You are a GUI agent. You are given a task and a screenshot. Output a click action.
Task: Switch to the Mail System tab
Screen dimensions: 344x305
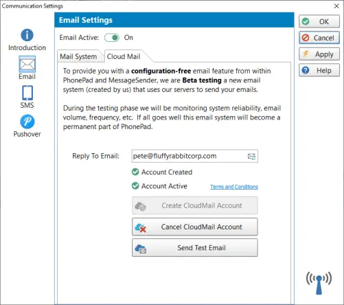pyautogui.click(x=78, y=56)
